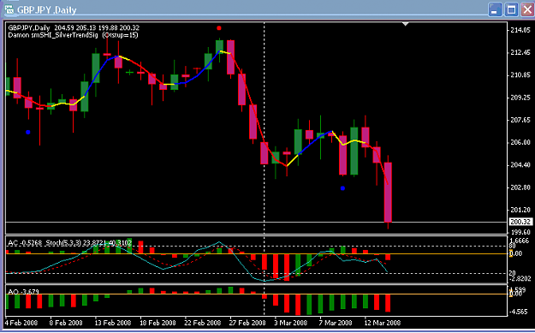The width and height of the screenshot is (535, 333).
Task: Click the 210.85 price scale label
Action: point(520,75)
